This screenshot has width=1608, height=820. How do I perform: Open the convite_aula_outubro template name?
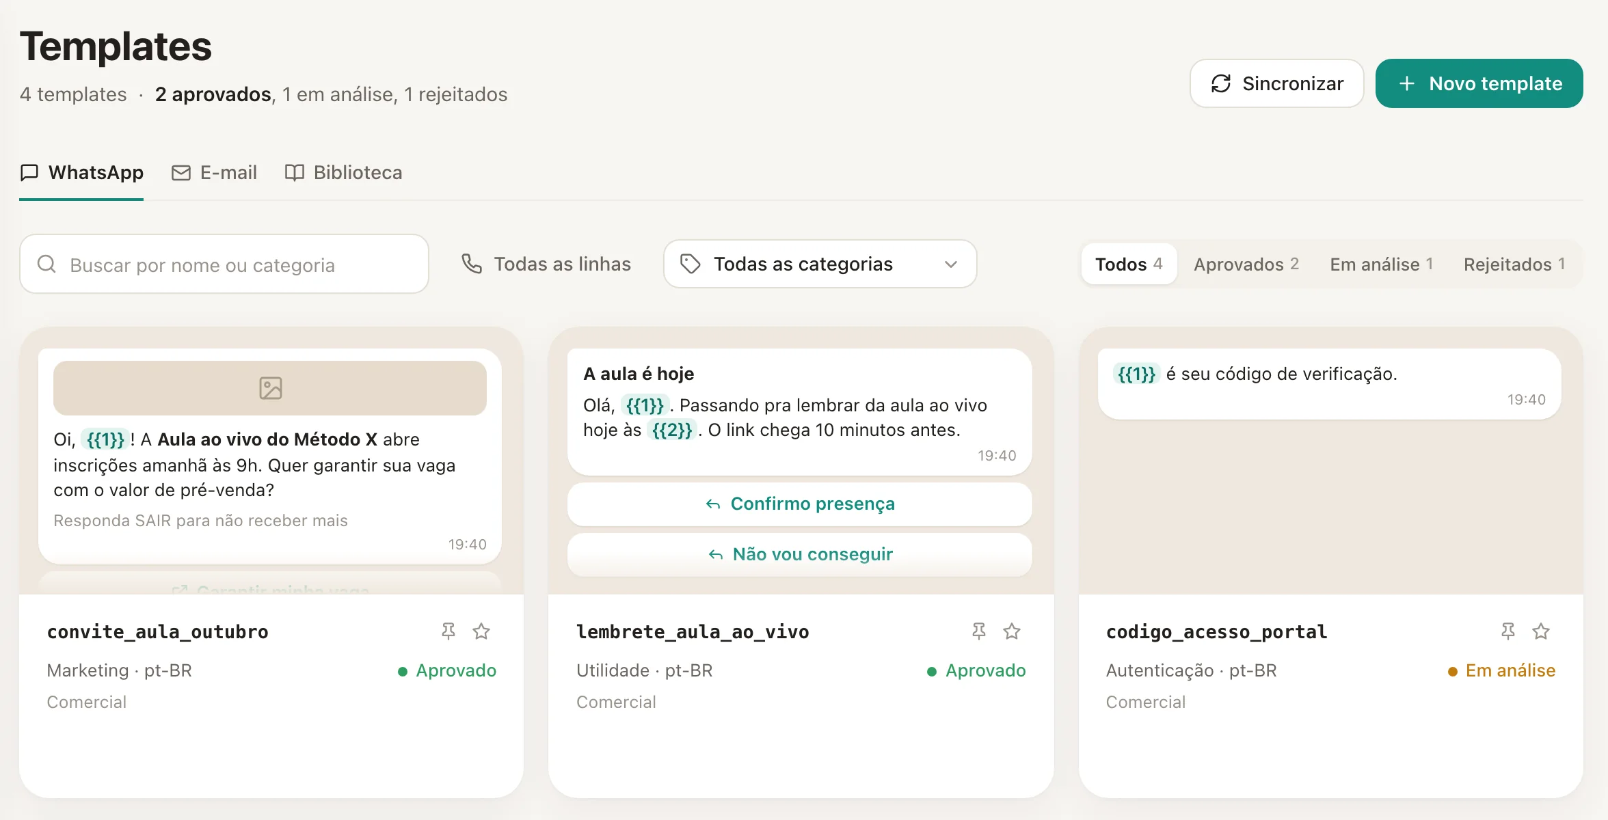coord(157,632)
